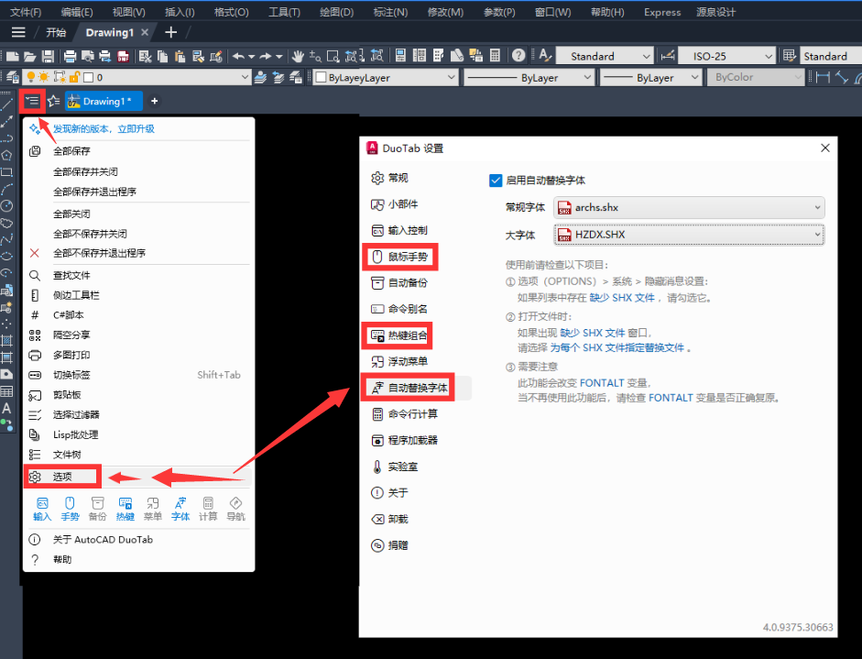Image resolution: width=862 pixels, height=659 pixels.
Task: Click the red DWF export icon
Action: (123, 56)
